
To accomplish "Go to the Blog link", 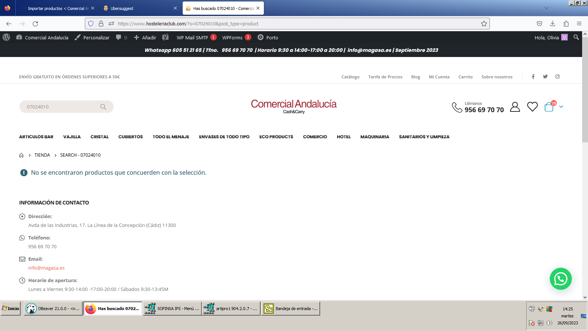I will tap(415, 77).
